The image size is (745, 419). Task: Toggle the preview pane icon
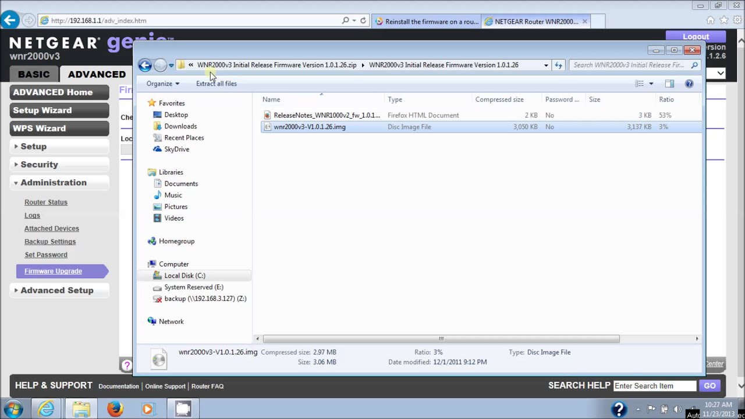pyautogui.click(x=669, y=84)
